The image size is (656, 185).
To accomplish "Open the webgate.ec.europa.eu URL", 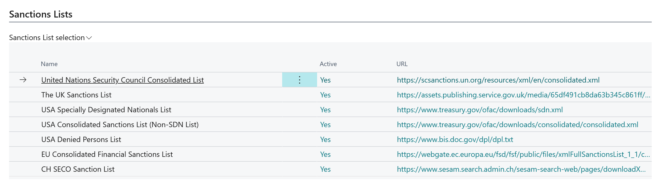I will (x=523, y=154).
